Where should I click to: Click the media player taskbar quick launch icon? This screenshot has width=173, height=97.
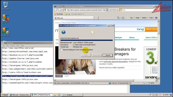point(59,95)
